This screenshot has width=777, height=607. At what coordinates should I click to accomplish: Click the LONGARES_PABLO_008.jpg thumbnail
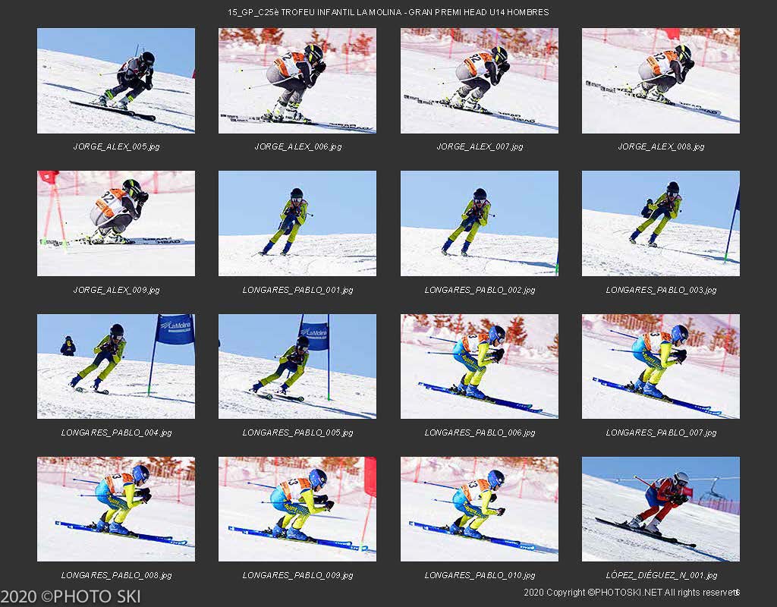[x=116, y=509]
